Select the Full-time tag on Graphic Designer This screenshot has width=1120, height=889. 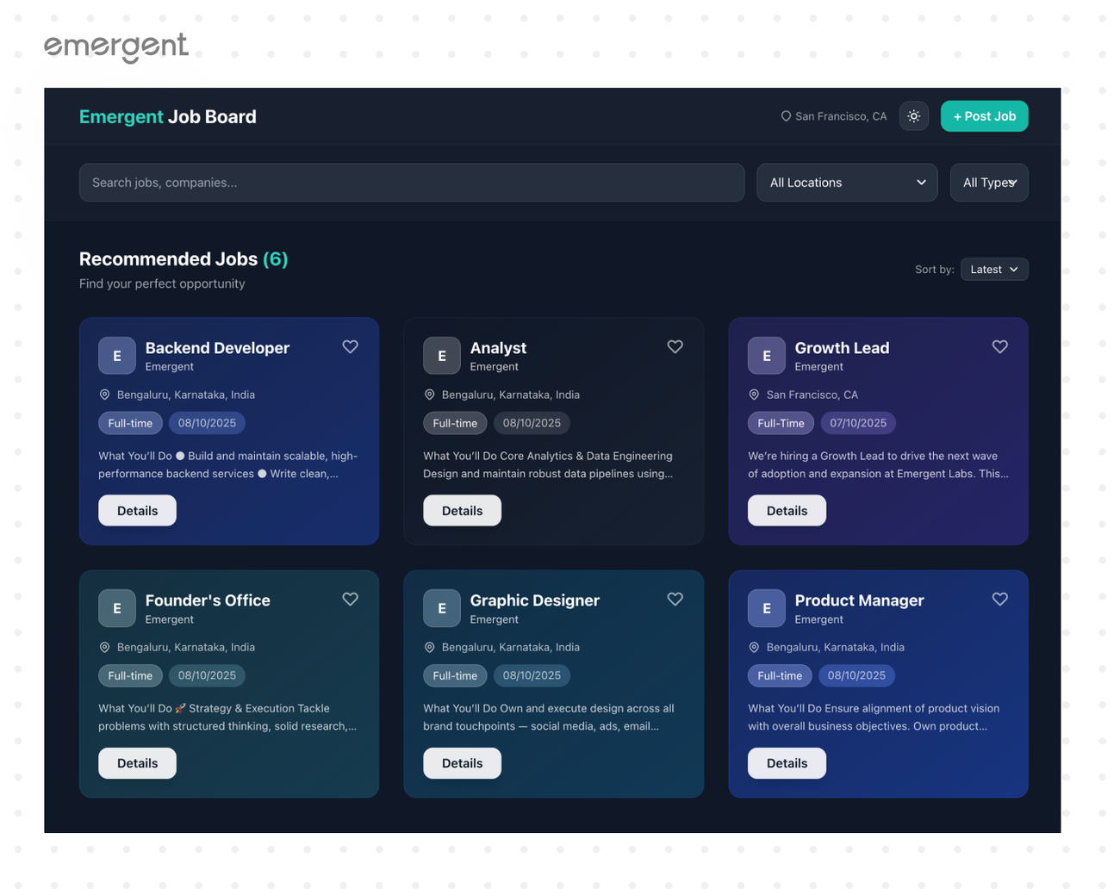(x=455, y=676)
